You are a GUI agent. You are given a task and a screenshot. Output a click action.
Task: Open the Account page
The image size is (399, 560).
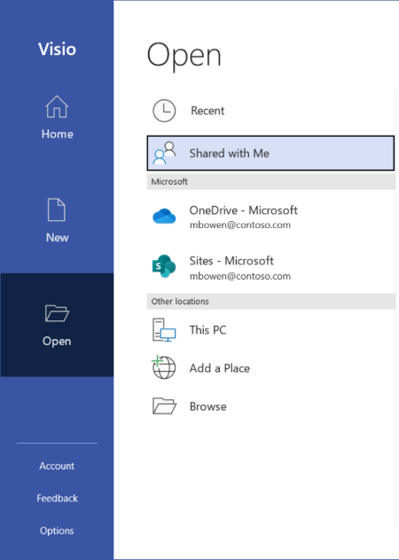pyautogui.click(x=57, y=466)
